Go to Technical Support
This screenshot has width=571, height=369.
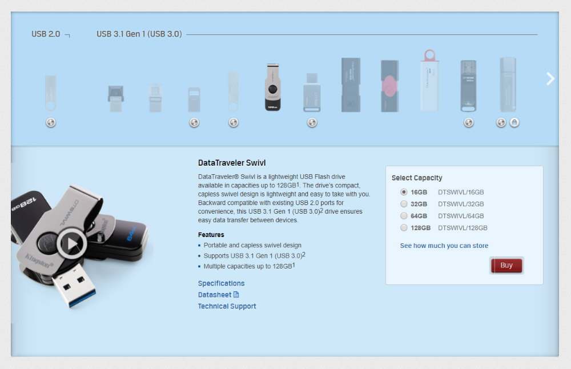pos(227,306)
